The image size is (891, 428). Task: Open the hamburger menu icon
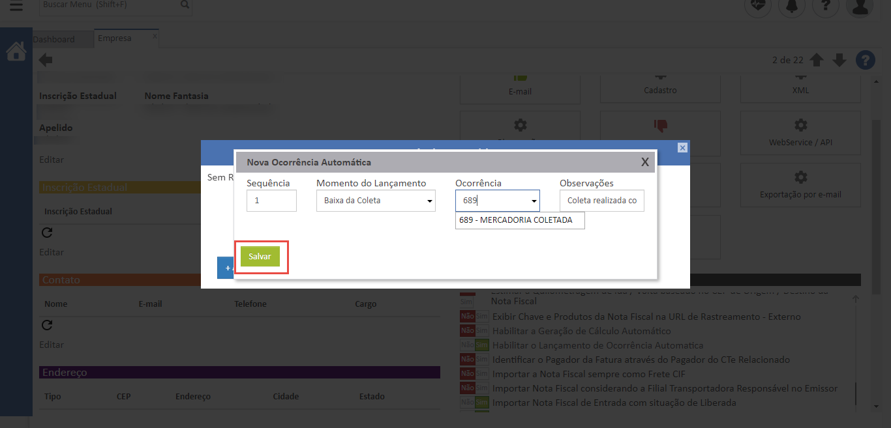coord(16,6)
